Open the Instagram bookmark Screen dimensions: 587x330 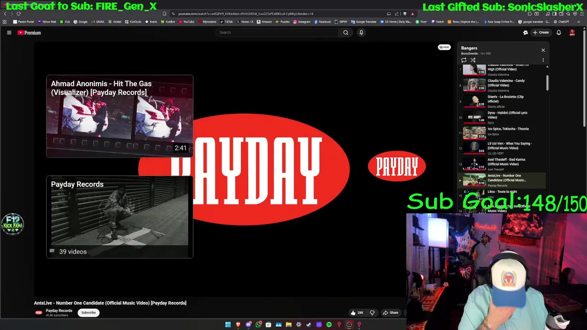(x=302, y=22)
